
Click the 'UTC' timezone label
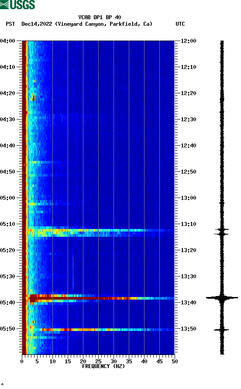[x=180, y=24]
